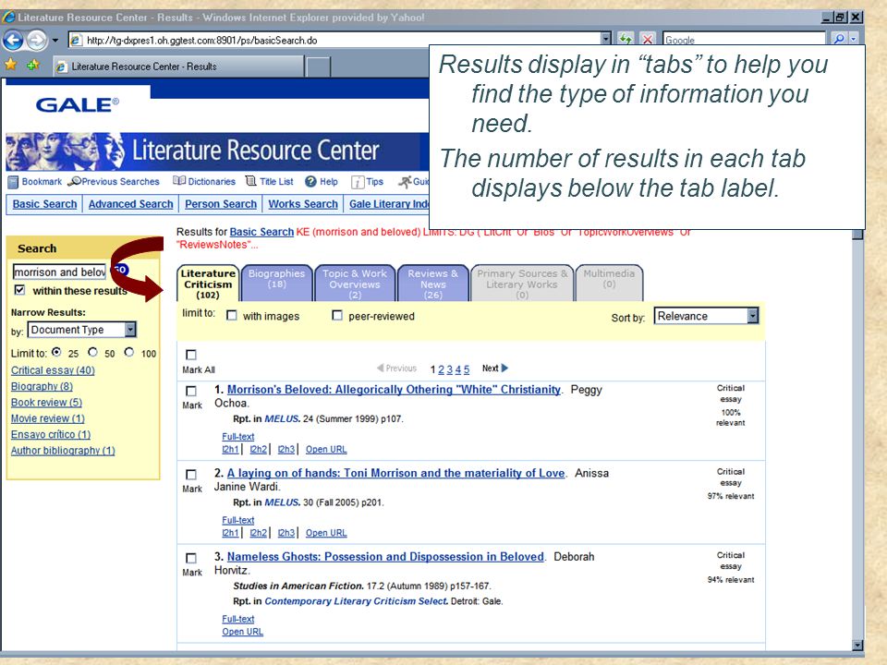This screenshot has width=887, height=665.
Task: Click the blue Go search button
Action: pyautogui.click(x=120, y=270)
